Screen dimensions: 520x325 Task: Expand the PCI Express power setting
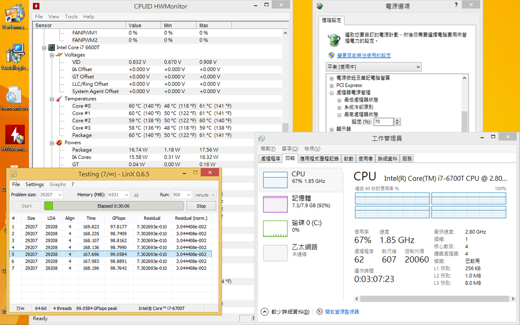332,85
